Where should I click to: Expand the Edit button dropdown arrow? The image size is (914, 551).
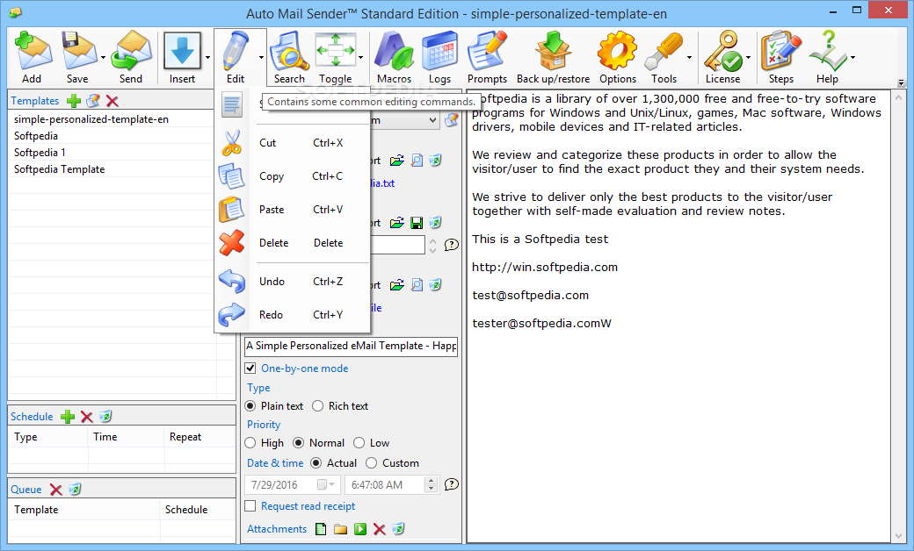261,57
